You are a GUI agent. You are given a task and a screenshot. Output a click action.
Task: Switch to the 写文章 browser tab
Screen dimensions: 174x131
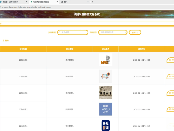(13, 2)
